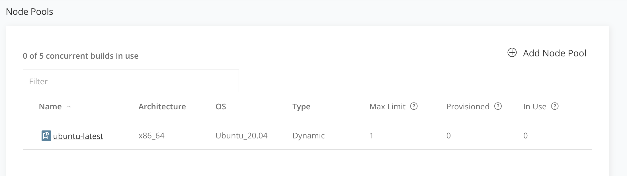Sort by the Name column header
Screen dimensions: 627x176
point(50,107)
